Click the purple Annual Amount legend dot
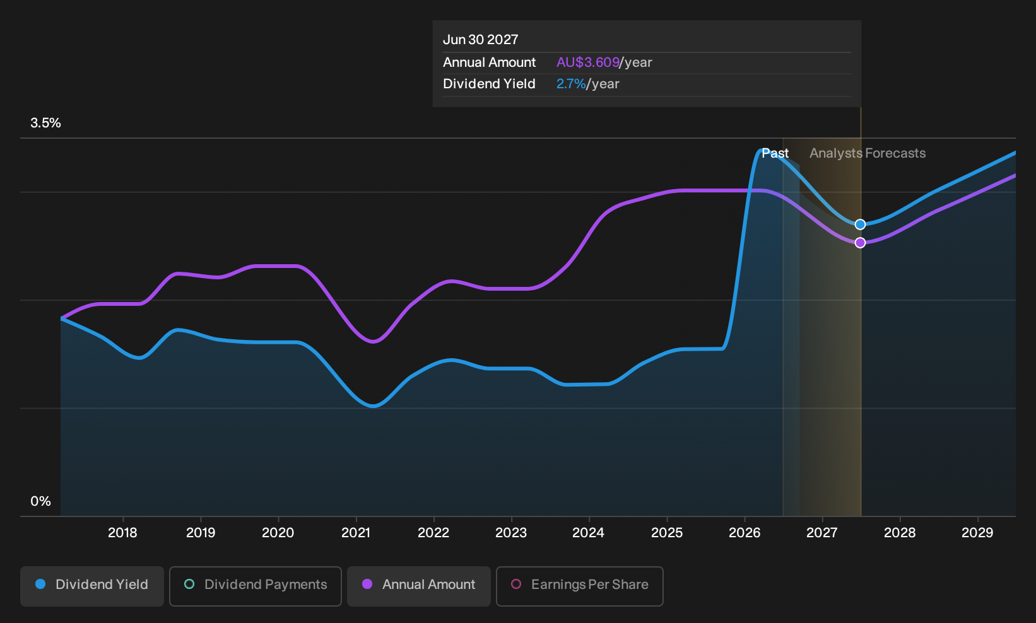 click(367, 584)
